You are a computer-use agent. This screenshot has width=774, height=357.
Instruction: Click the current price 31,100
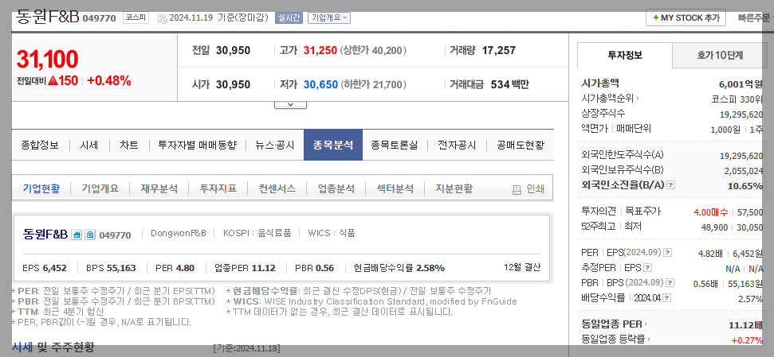pos(47,59)
